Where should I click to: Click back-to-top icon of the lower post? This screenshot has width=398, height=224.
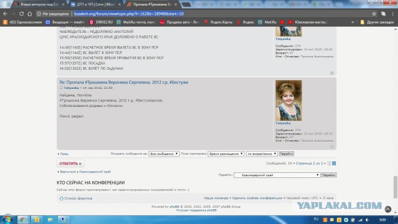click(x=332, y=147)
